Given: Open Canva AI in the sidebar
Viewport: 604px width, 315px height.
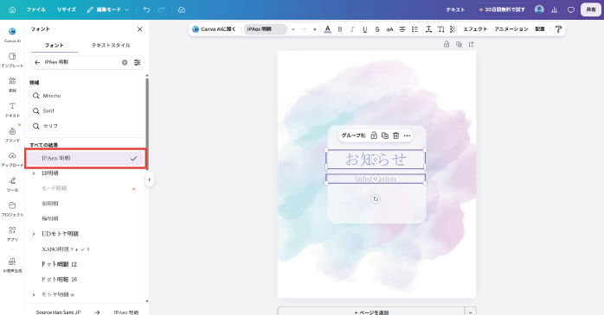Looking at the screenshot, I should point(12,35).
